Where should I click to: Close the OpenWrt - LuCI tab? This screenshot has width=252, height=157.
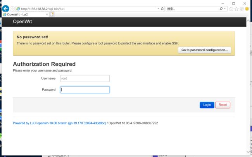[x=47, y=14]
